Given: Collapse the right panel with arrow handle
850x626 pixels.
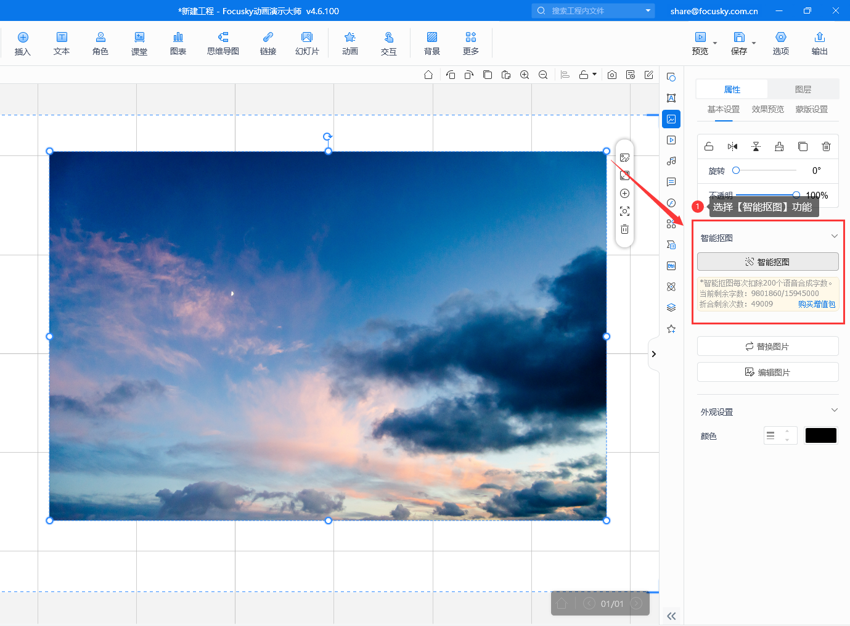Looking at the screenshot, I should pyautogui.click(x=653, y=354).
